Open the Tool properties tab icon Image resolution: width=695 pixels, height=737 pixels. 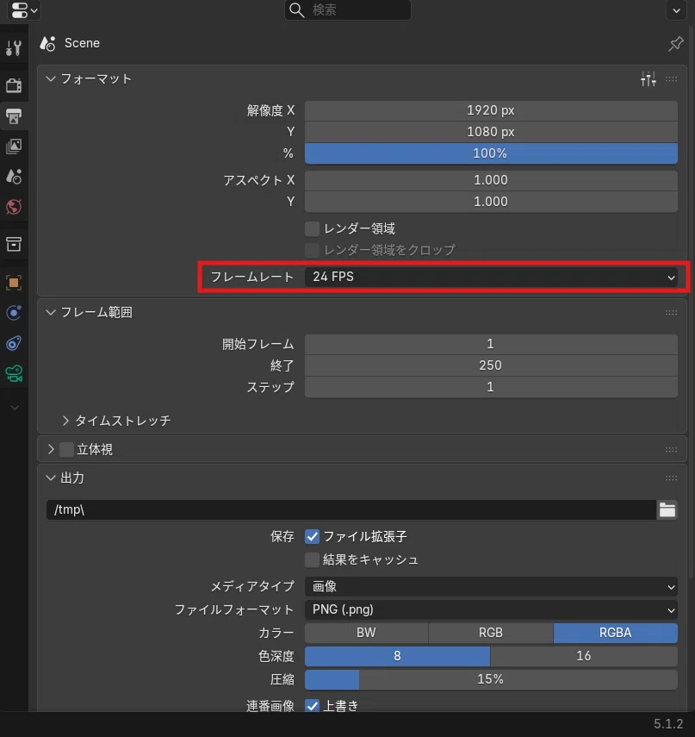pyautogui.click(x=14, y=47)
